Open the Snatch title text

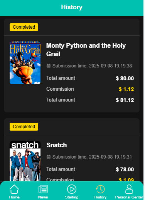[57, 145]
